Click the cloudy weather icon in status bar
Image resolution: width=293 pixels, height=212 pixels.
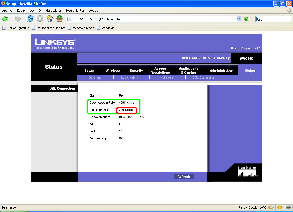[271, 207]
